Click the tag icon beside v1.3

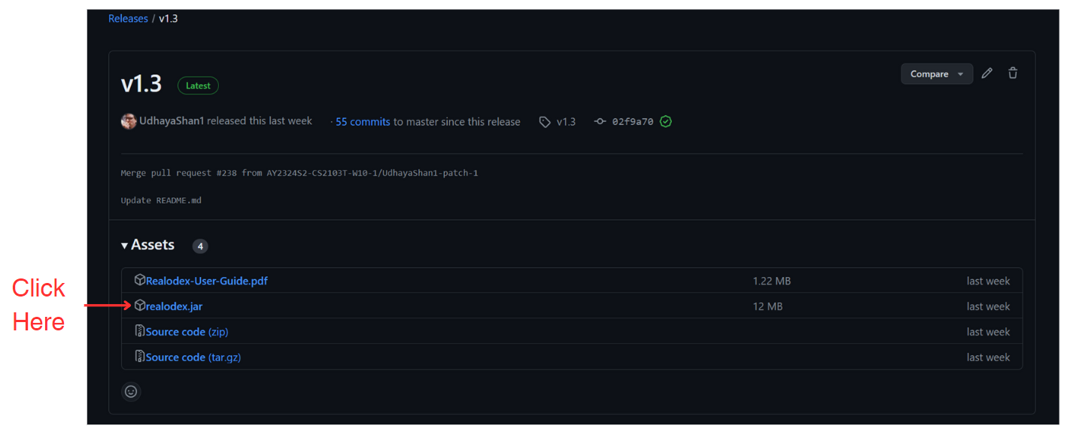tap(545, 122)
